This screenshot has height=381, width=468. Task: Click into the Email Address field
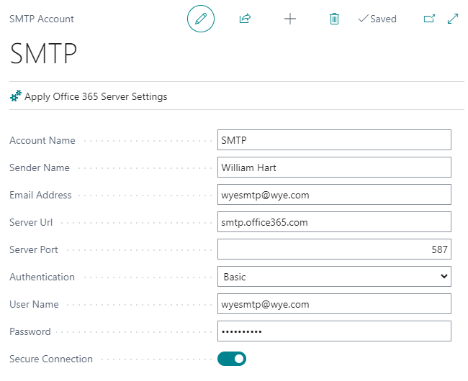(334, 195)
